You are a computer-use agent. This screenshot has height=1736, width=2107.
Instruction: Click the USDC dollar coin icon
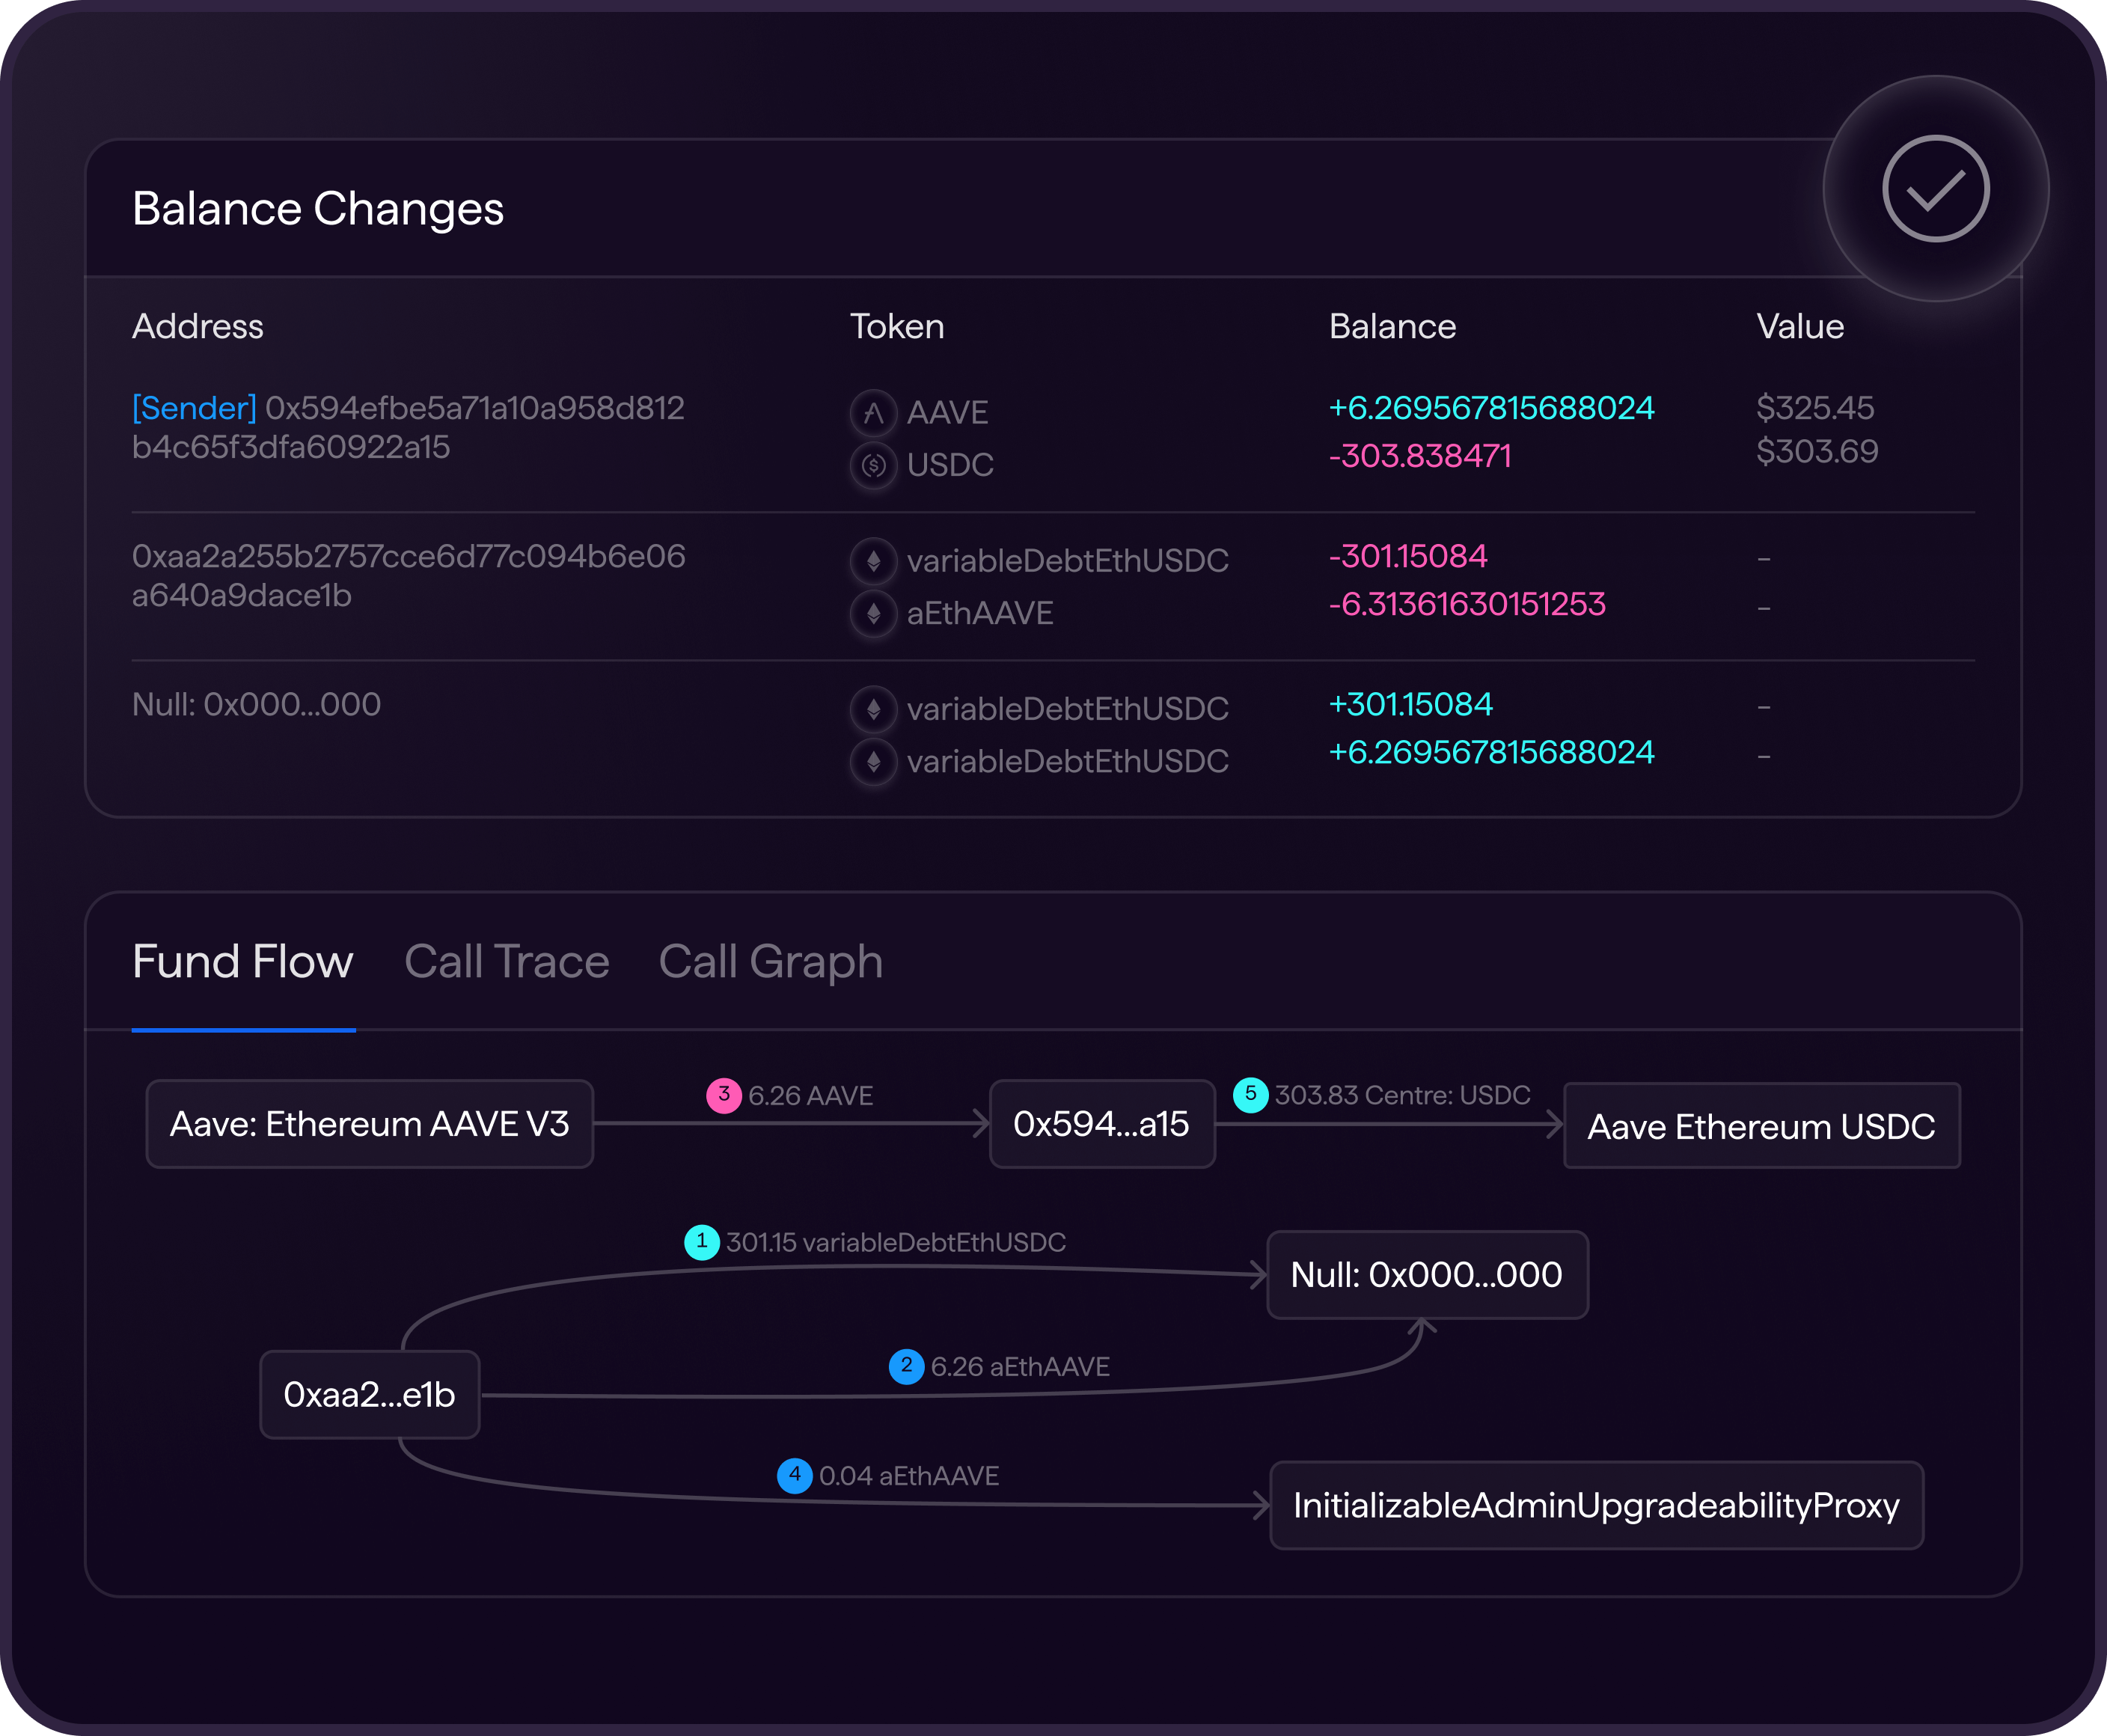pyautogui.click(x=873, y=465)
